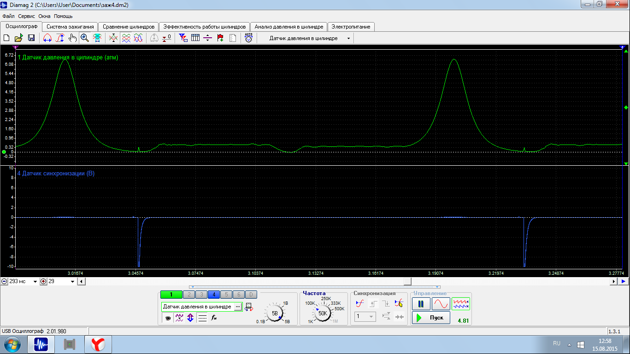Click the red-blue overlaid waveforms icon
630x354 pixels.
click(138, 38)
